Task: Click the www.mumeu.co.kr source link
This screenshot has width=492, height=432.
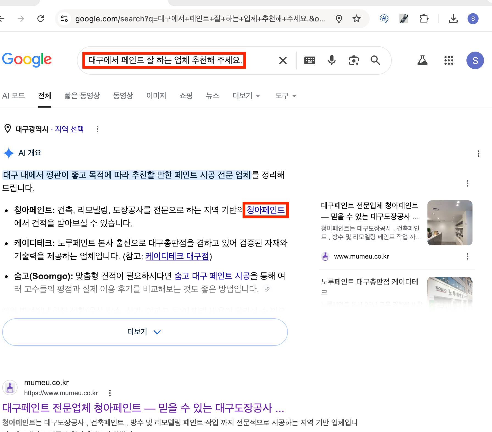Action: [361, 256]
